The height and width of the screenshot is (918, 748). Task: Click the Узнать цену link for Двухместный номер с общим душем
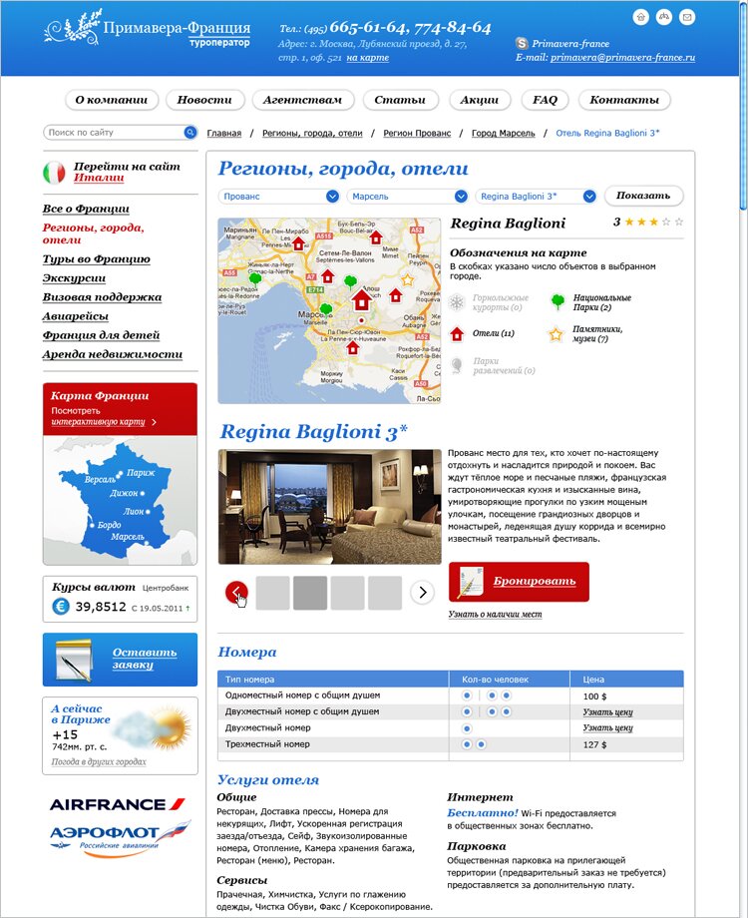tap(608, 711)
